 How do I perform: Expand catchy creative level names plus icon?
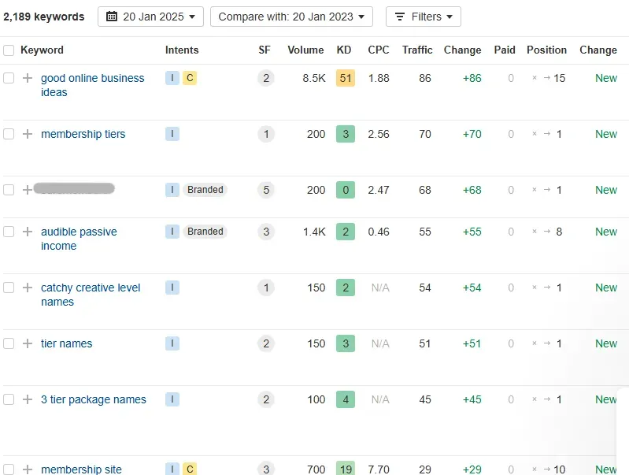[x=28, y=288]
